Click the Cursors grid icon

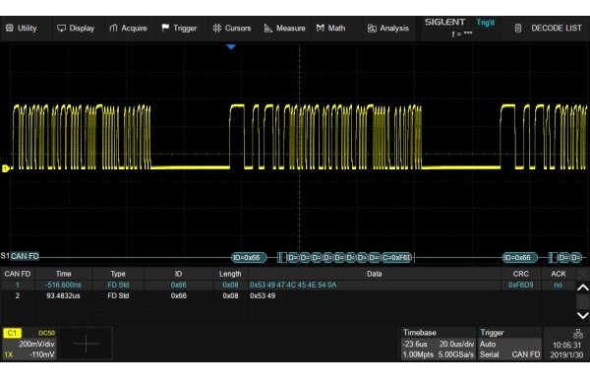click(217, 28)
